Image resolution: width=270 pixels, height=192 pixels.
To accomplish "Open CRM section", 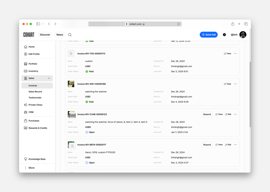I will coord(29,112).
